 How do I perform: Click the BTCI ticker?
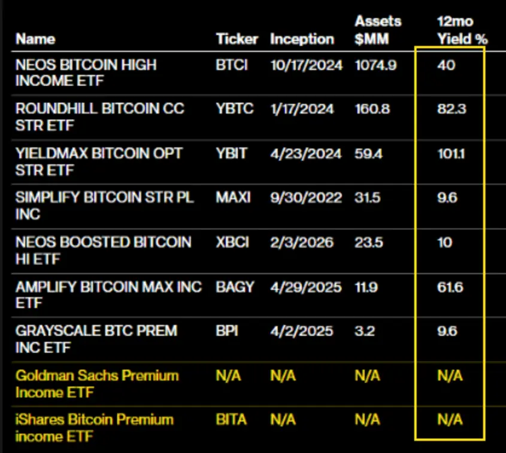[x=232, y=65]
